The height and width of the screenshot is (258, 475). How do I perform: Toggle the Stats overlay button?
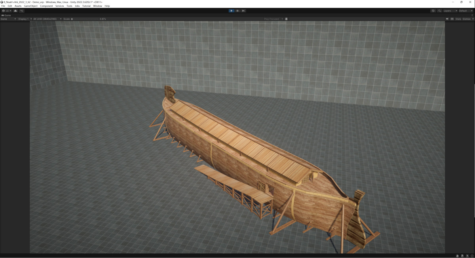[458, 19]
